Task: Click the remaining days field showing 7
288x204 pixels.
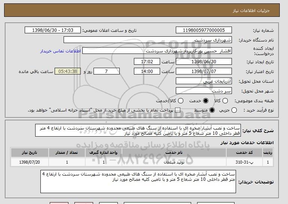Action: (x=107, y=71)
